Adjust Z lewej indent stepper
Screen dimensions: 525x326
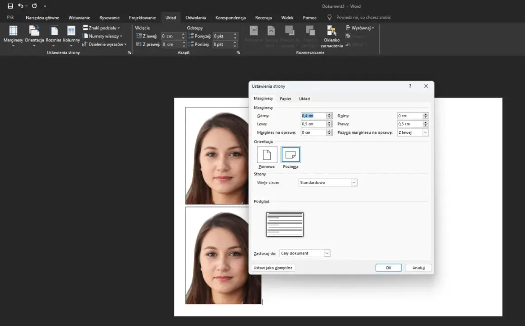pos(183,36)
